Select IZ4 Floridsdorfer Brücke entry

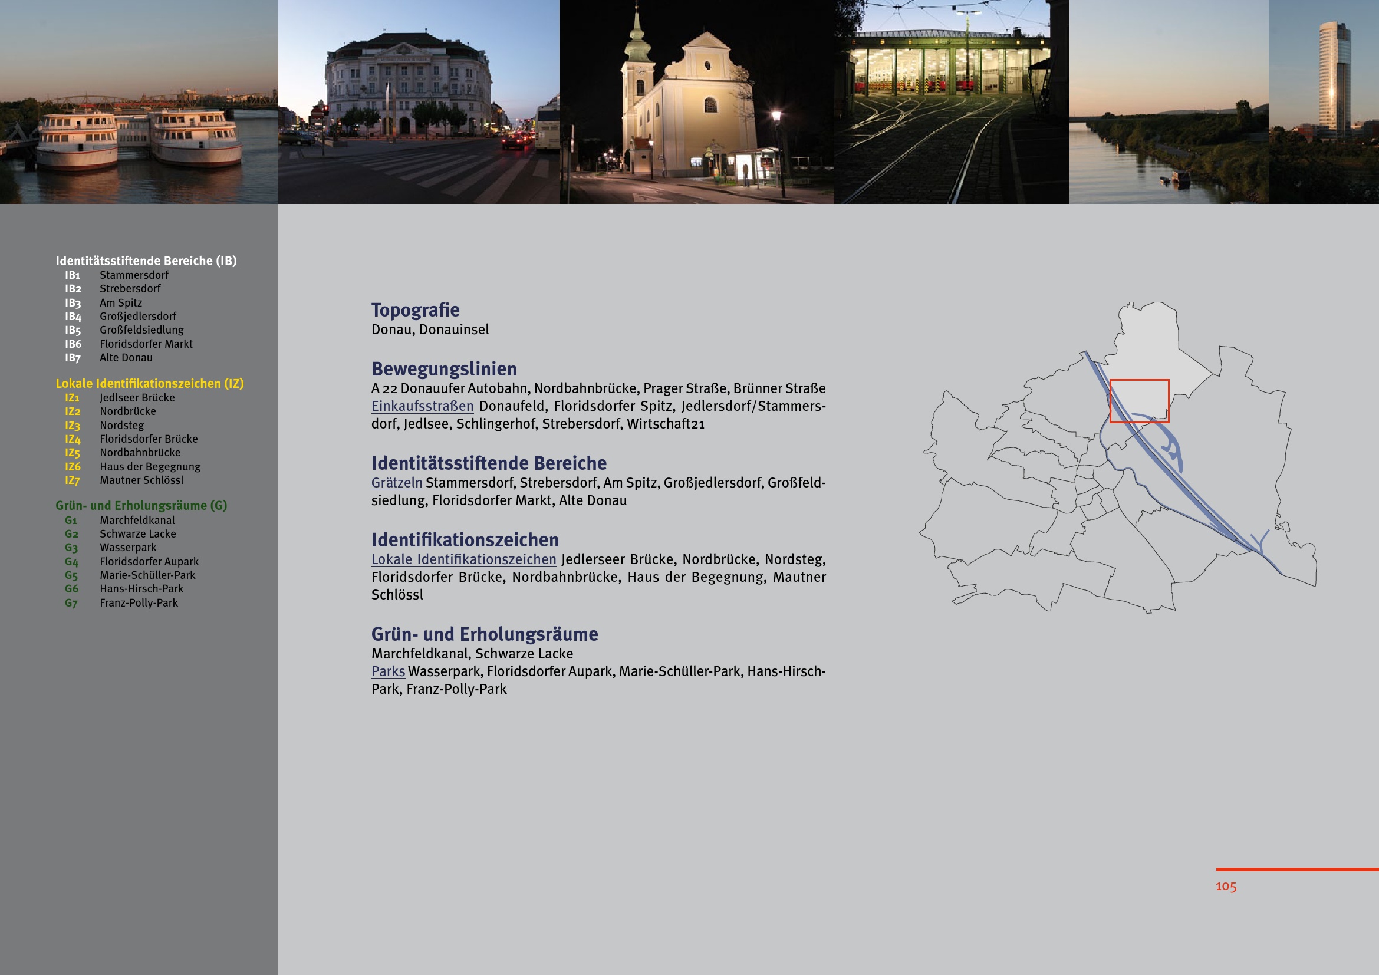(x=148, y=439)
